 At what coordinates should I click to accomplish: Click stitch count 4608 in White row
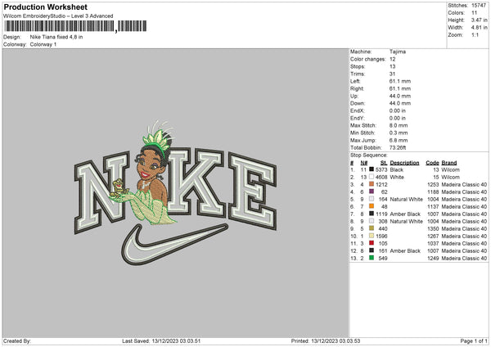point(381,178)
